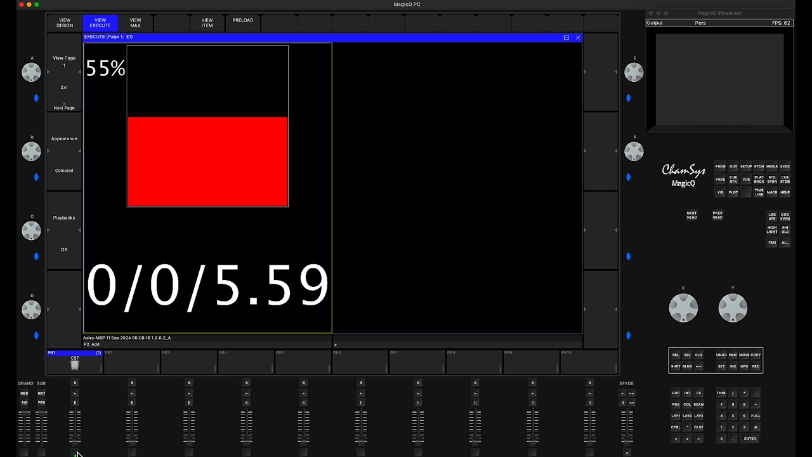
Task: Open the PROG programmer window button
Action: (720, 166)
